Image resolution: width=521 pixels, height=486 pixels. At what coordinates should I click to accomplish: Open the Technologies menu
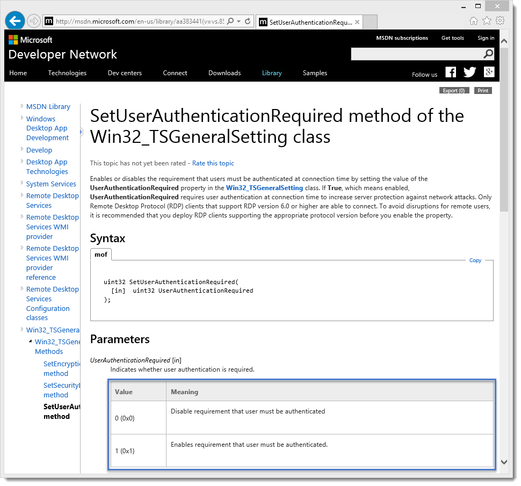click(x=67, y=73)
